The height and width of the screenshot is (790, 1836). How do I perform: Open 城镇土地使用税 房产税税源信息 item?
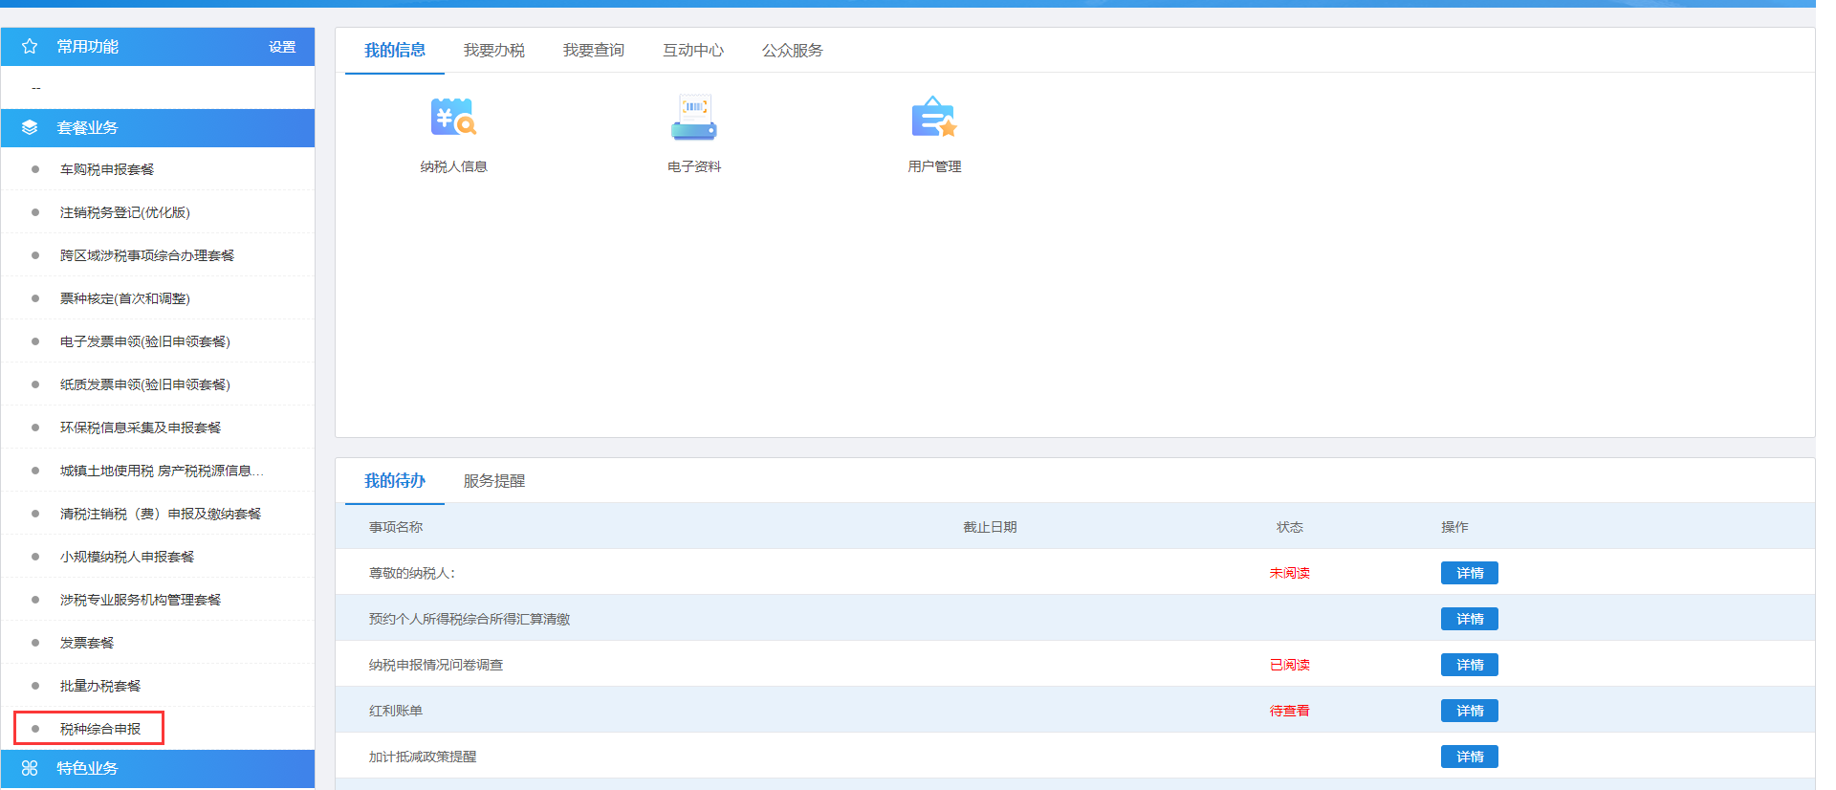pyautogui.click(x=162, y=471)
